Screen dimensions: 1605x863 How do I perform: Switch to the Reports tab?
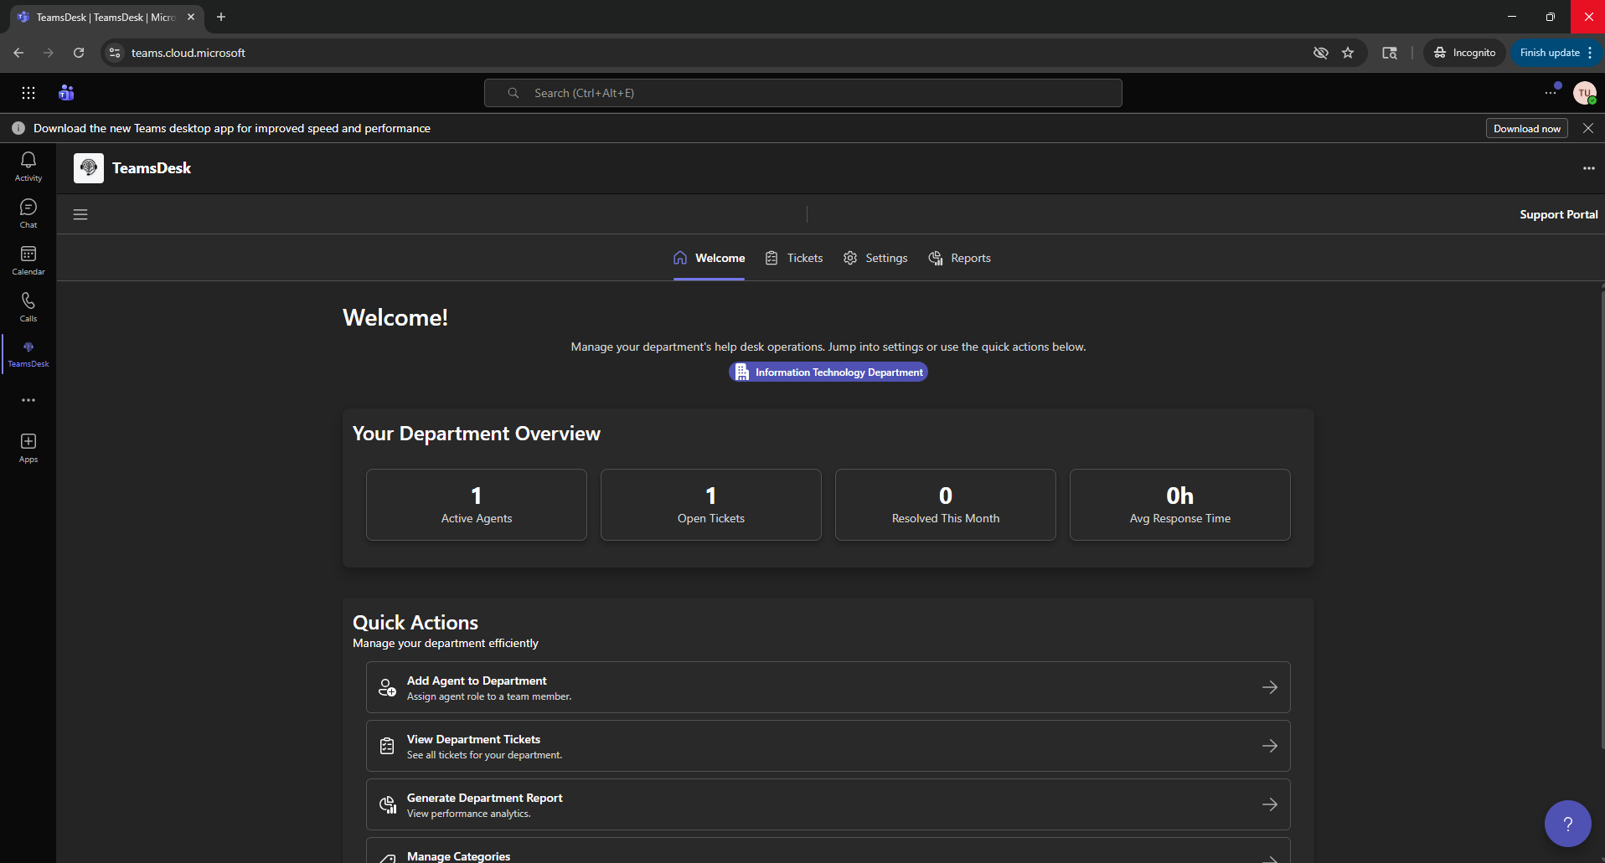pos(960,258)
